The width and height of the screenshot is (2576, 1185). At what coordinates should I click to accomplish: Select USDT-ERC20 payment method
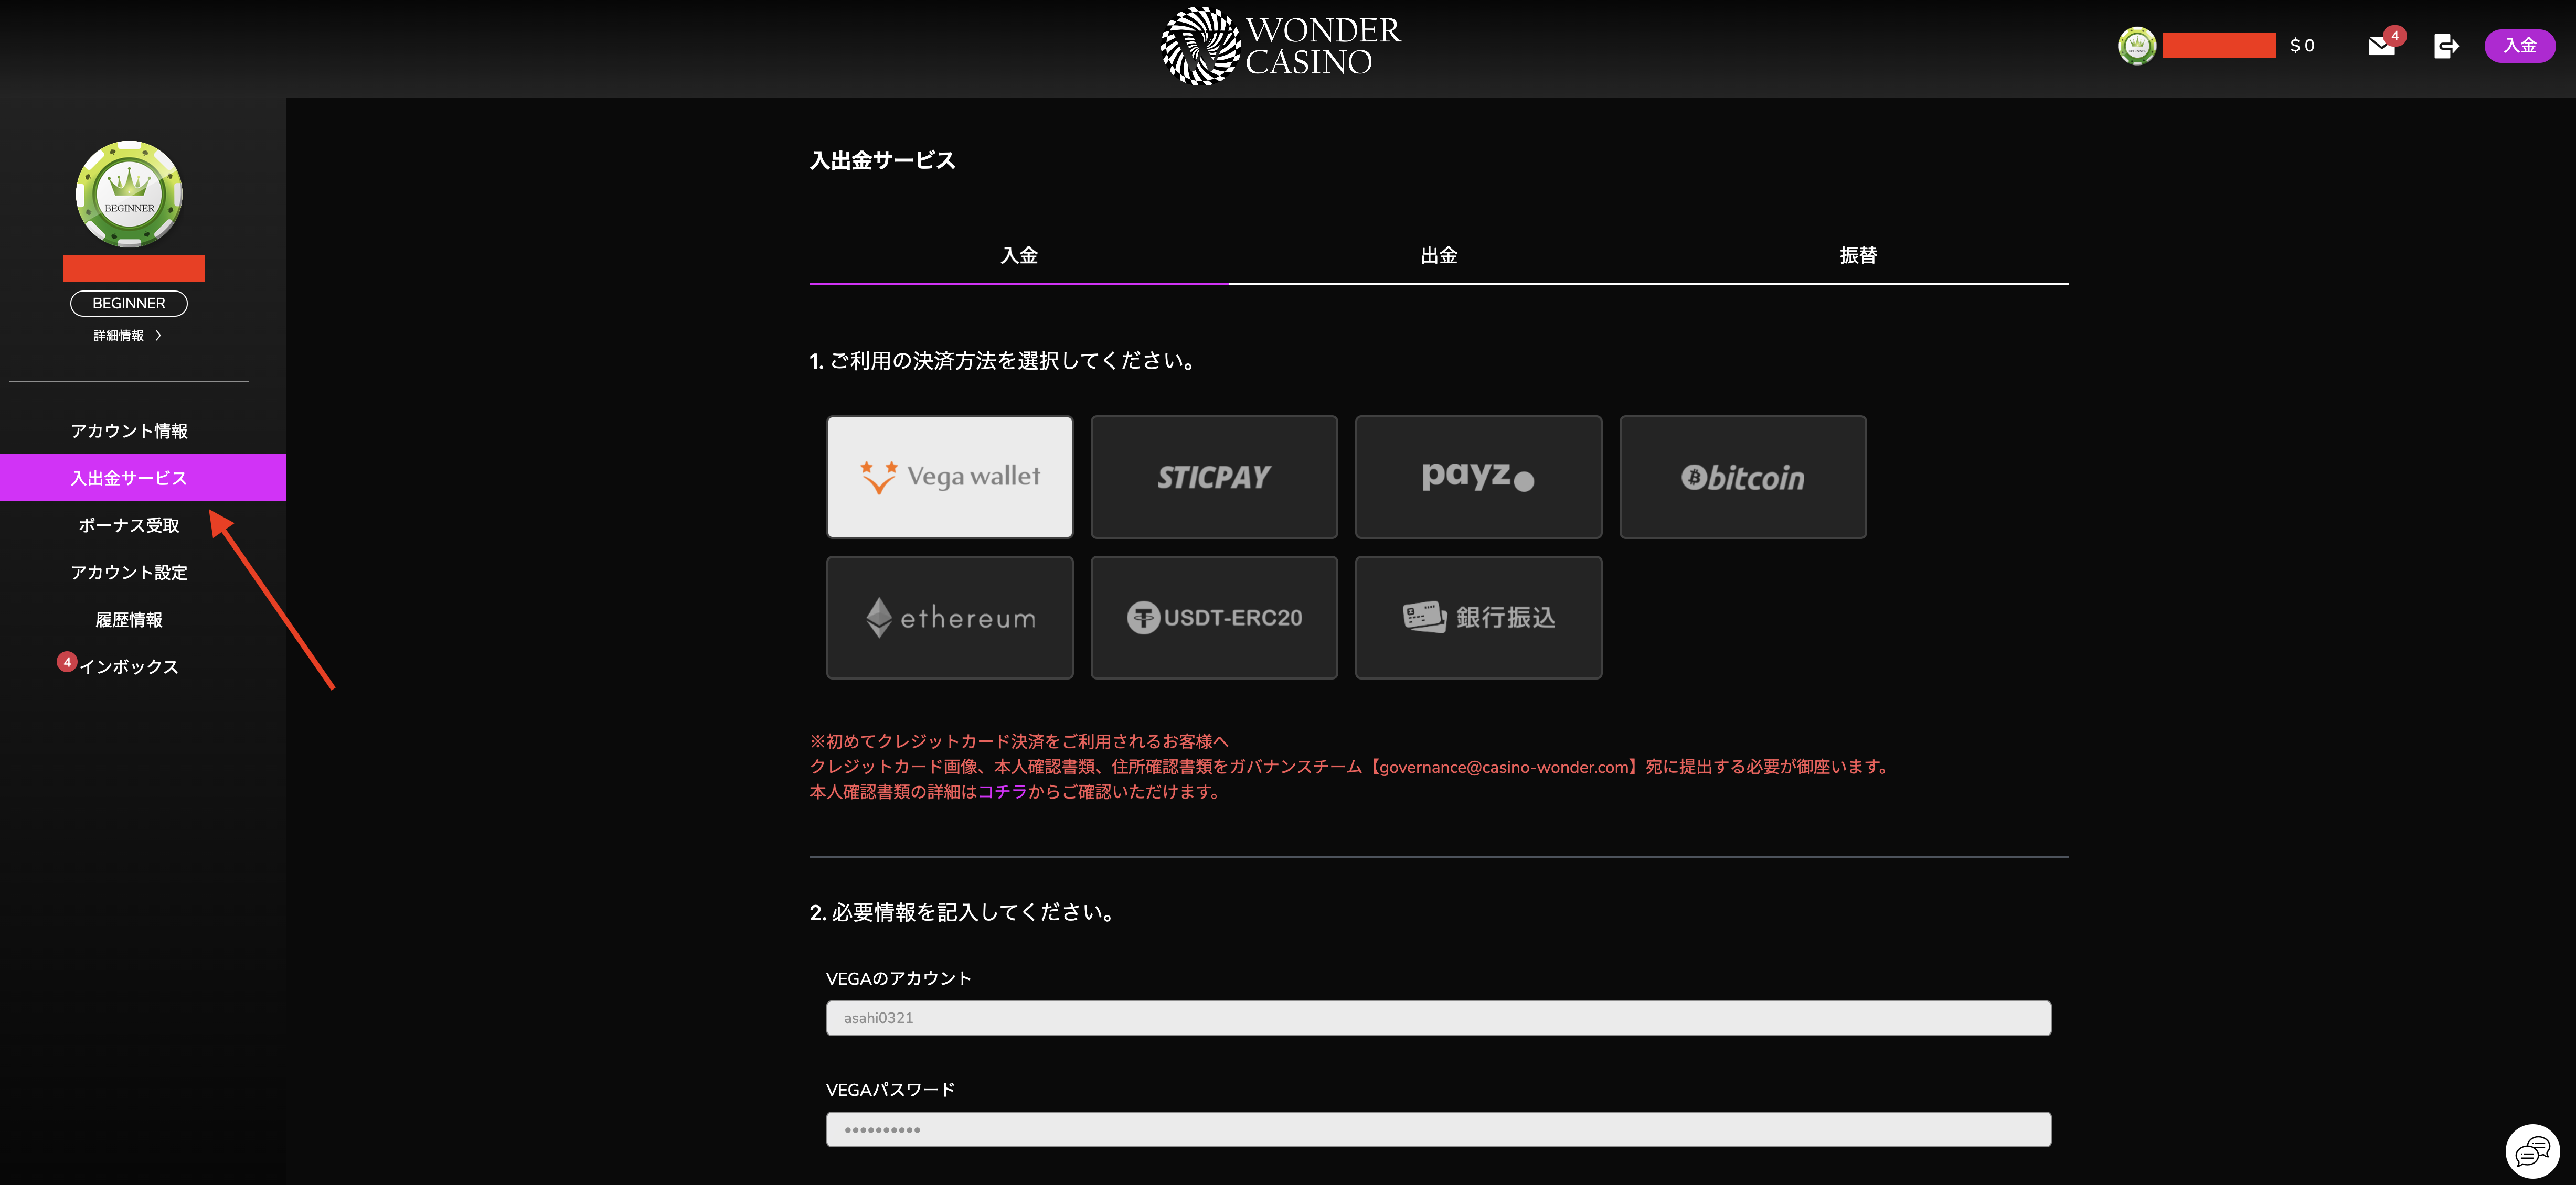coord(1213,618)
